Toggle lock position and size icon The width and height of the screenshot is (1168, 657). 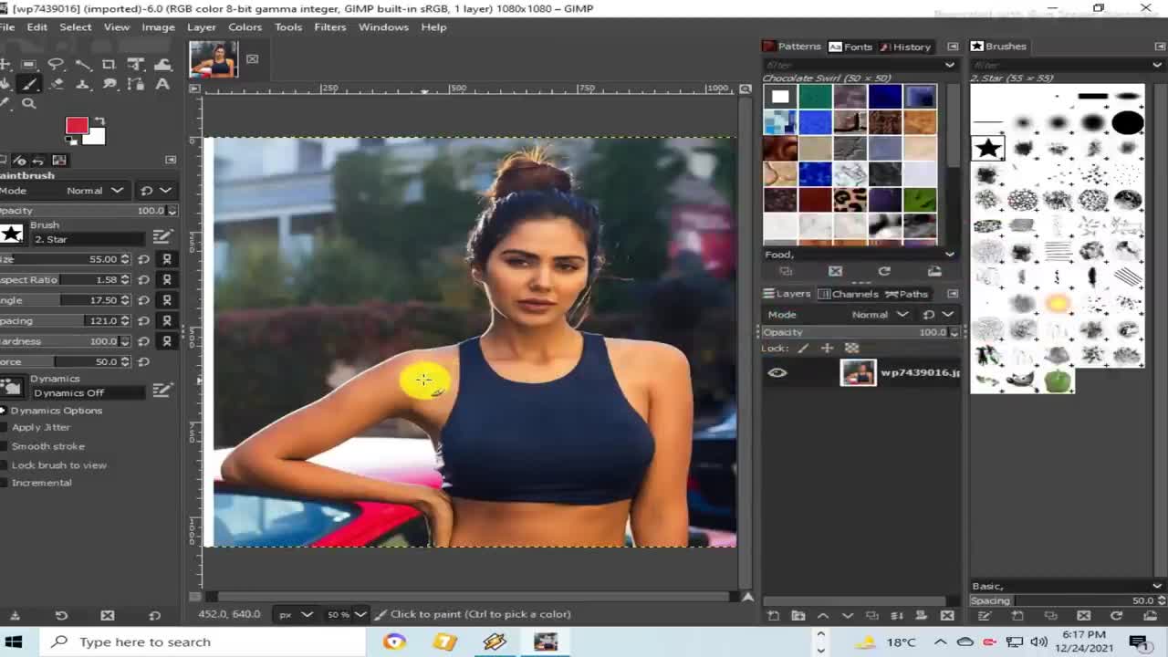pos(827,349)
